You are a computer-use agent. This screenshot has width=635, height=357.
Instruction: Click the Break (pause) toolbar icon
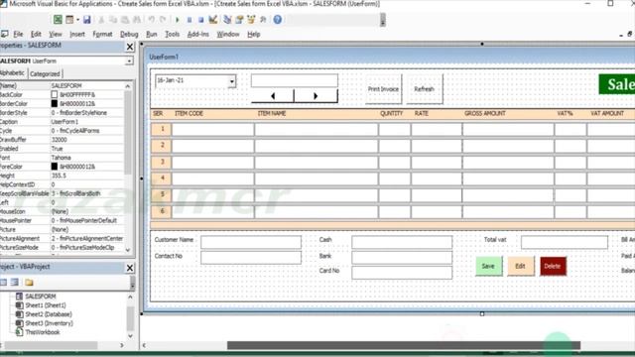[x=190, y=20]
